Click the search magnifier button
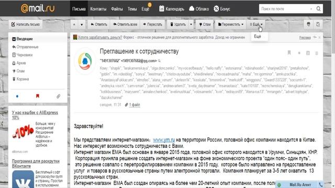The image size is (335, 188). 318,9
